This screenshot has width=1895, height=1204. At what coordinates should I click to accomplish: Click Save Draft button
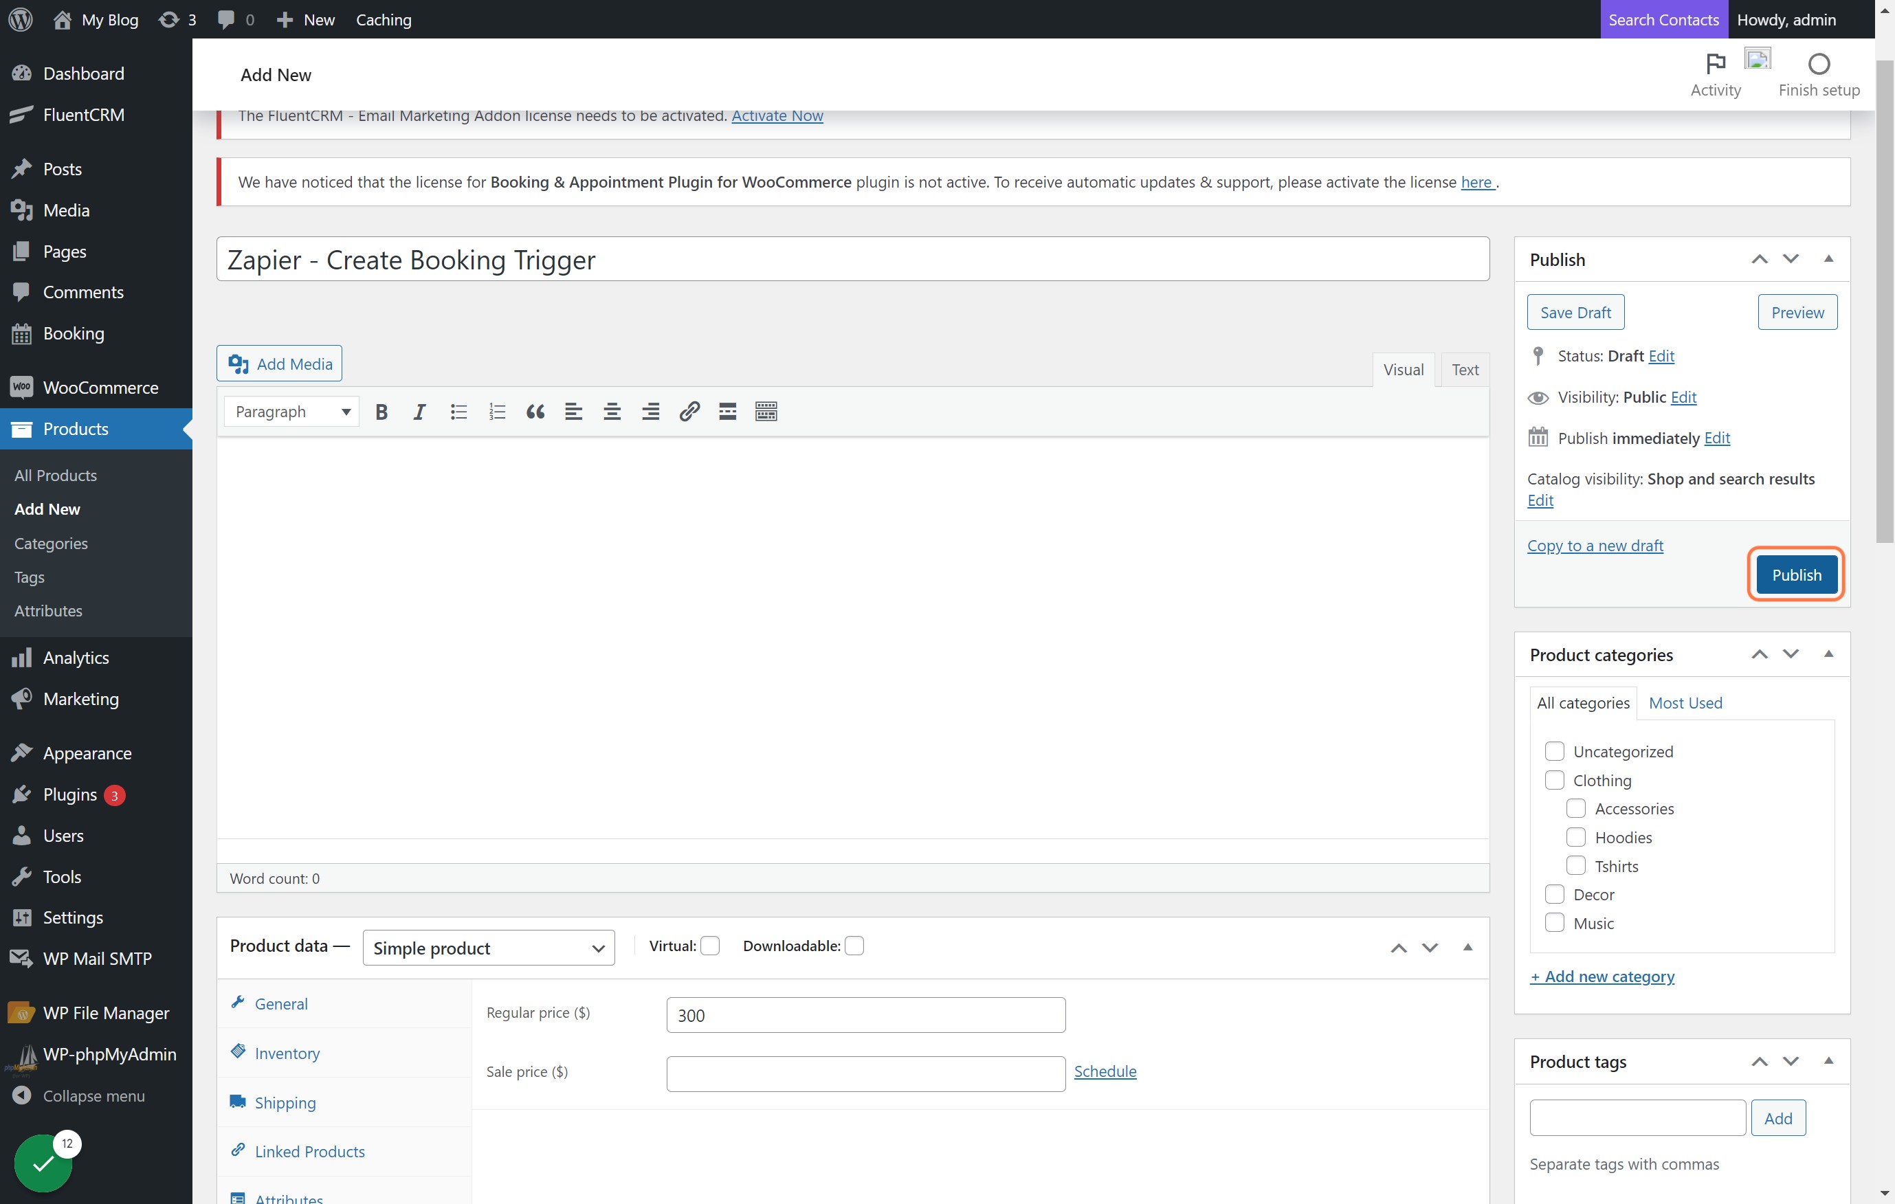pyautogui.click(x=1575, y=313)
